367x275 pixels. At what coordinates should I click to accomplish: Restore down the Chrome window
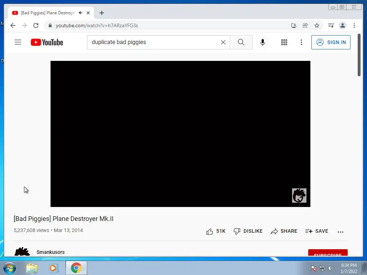[x=342, y=7]
